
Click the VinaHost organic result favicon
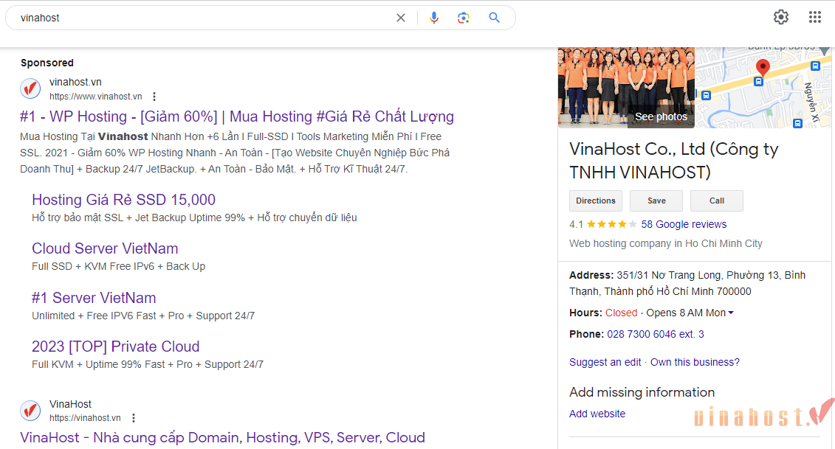click(30, 410)
